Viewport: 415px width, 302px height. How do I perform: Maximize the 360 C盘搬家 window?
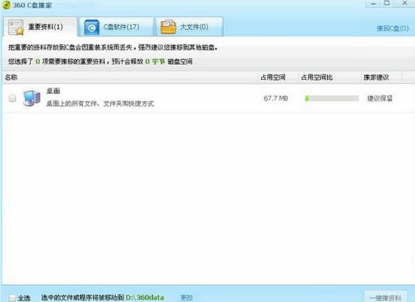(387, 3)
